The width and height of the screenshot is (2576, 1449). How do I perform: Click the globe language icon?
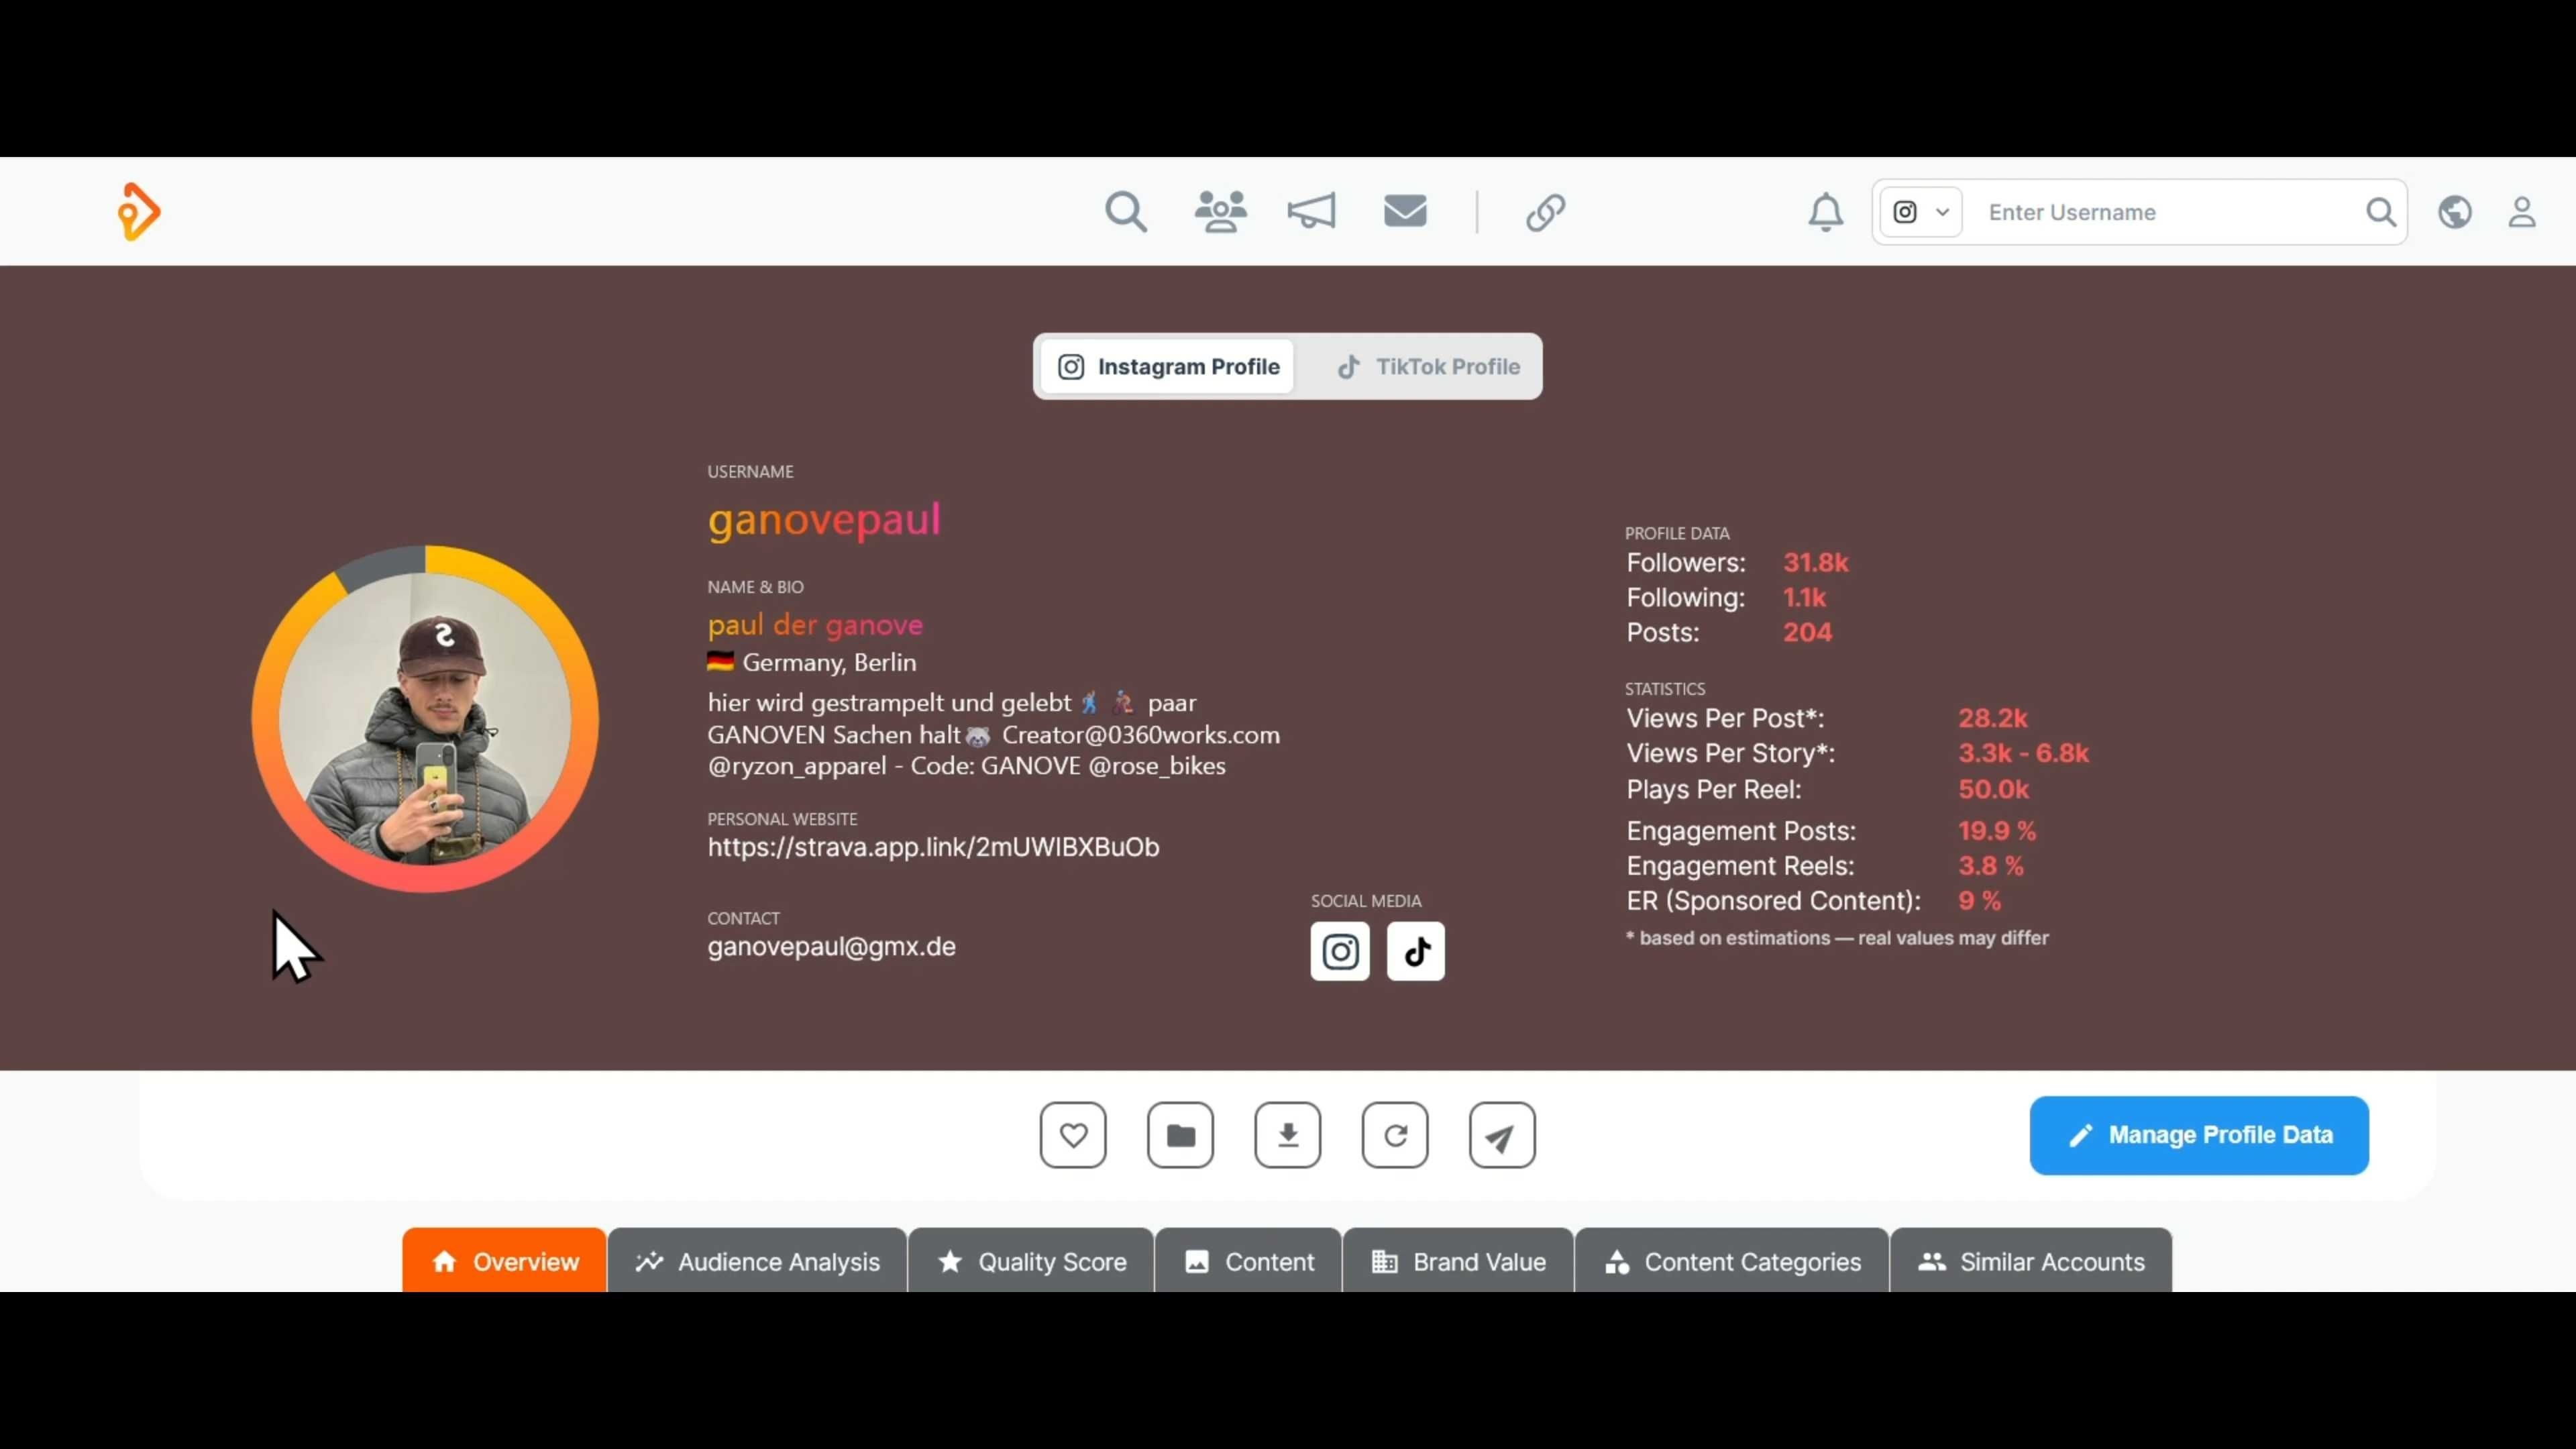pyautogui.click(x=2454, y=212)
